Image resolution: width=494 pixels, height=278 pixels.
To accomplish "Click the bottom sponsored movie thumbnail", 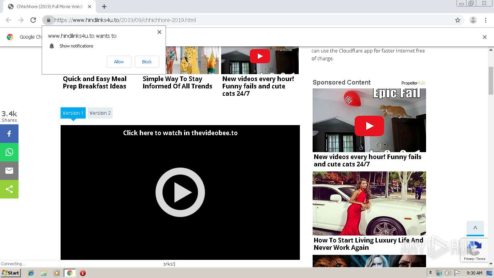I will (x=369, y=261).
